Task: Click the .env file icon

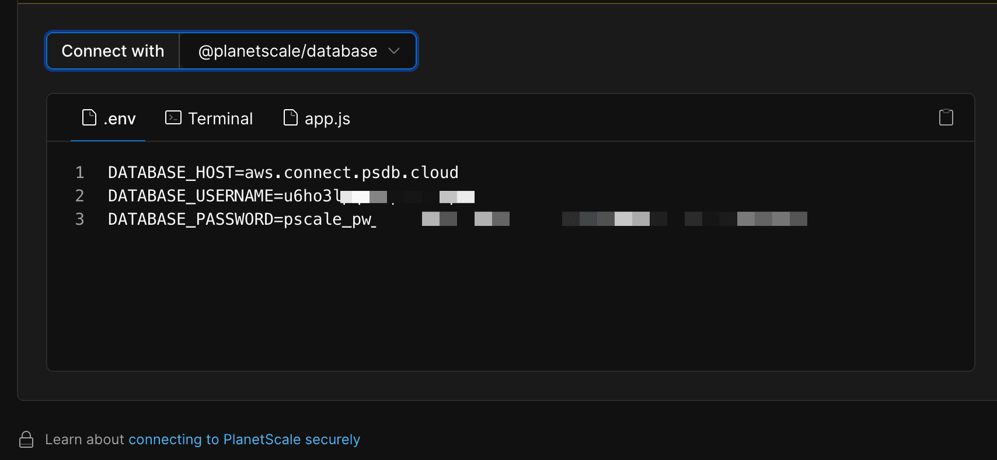Action: pyautogui.click(x=89, y=118)
